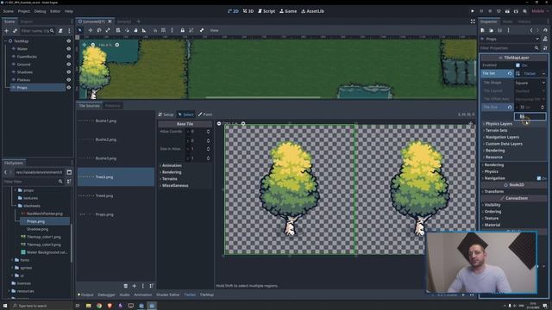Click the atlas view zoom out icon
The image size is (552, 310).
(x=219, y=124)
